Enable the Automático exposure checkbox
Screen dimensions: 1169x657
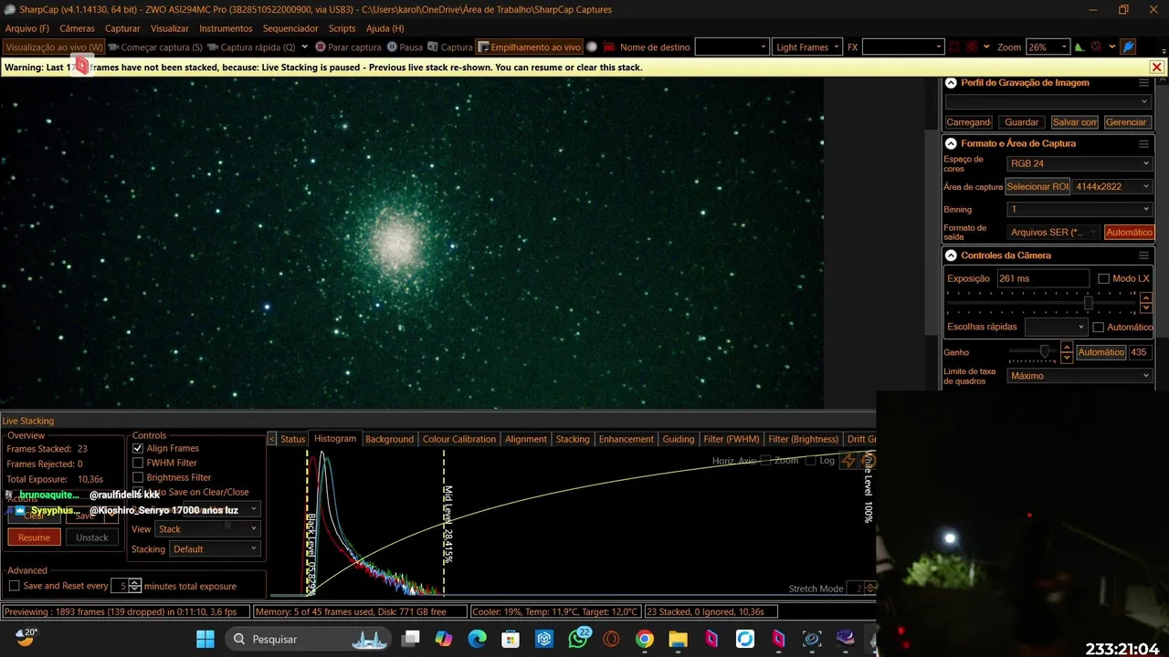click(1099, 328)
